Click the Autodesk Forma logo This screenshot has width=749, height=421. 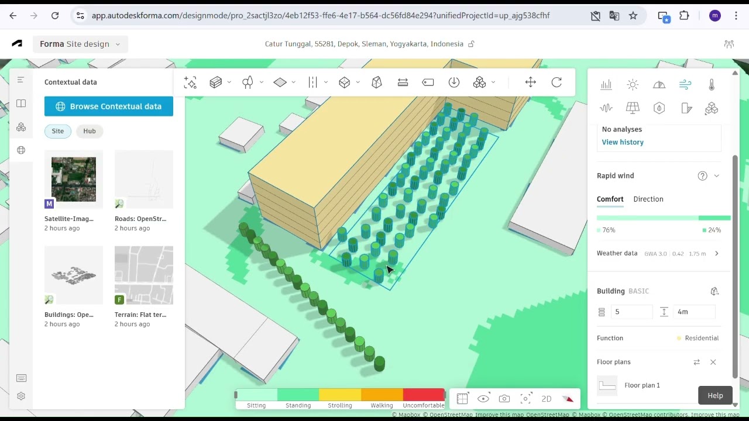point(17,44)
